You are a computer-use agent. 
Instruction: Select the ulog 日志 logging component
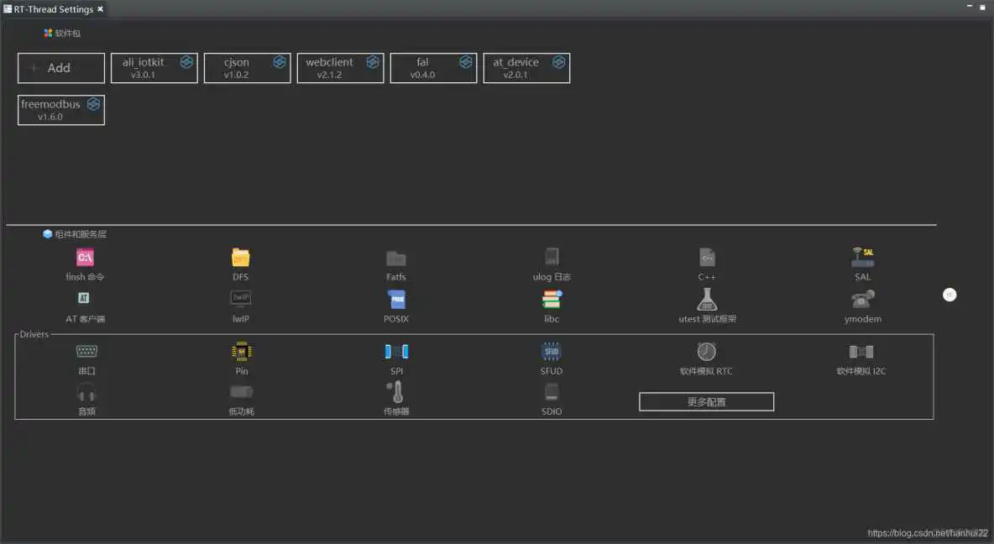click(x=551, y=259)
